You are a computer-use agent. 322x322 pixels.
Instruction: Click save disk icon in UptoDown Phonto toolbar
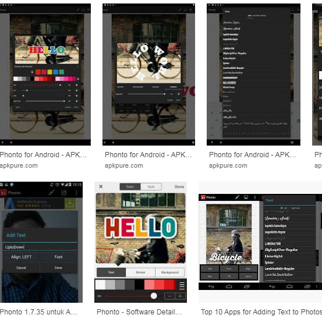(x=64, y=193)
